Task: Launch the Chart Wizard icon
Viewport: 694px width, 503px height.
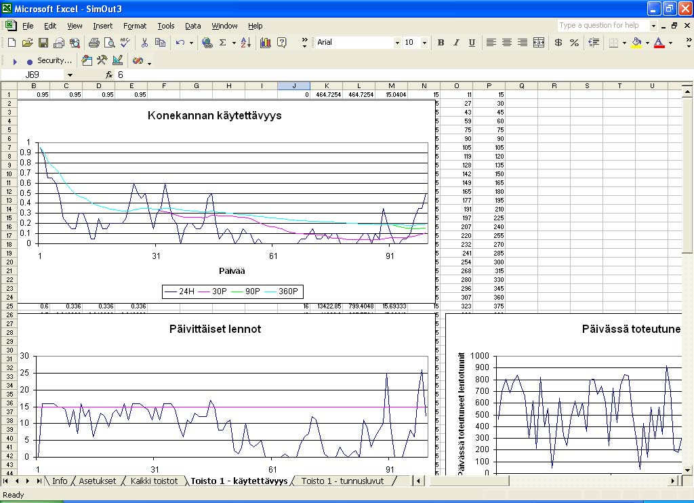Action: tap(266, 43)
